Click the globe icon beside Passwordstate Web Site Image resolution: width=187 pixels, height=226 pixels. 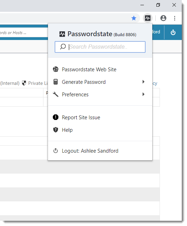pyautogui.click(x=56, y=69)
